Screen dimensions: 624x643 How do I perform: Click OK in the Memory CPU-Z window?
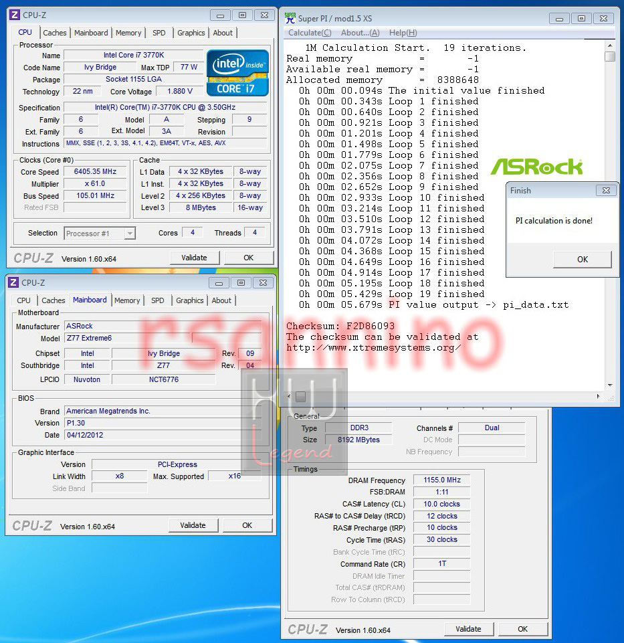(523, 629)
